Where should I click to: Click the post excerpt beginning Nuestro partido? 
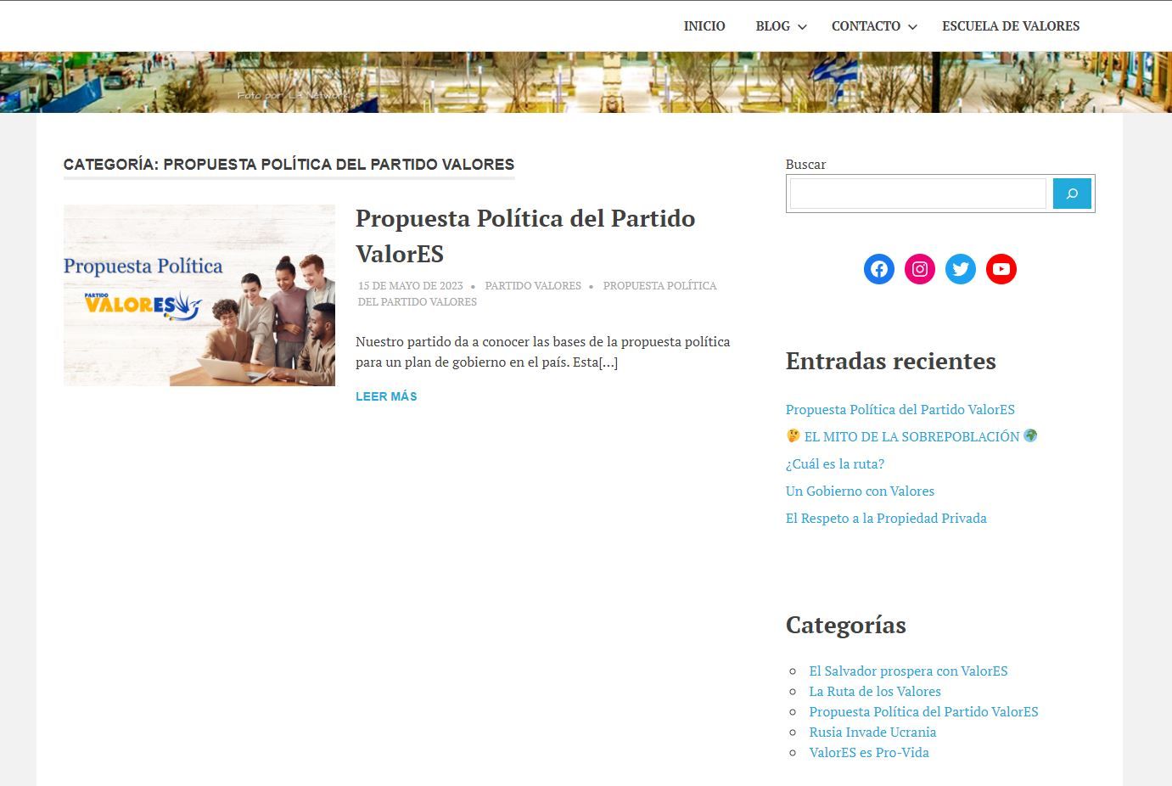point(543,352)
